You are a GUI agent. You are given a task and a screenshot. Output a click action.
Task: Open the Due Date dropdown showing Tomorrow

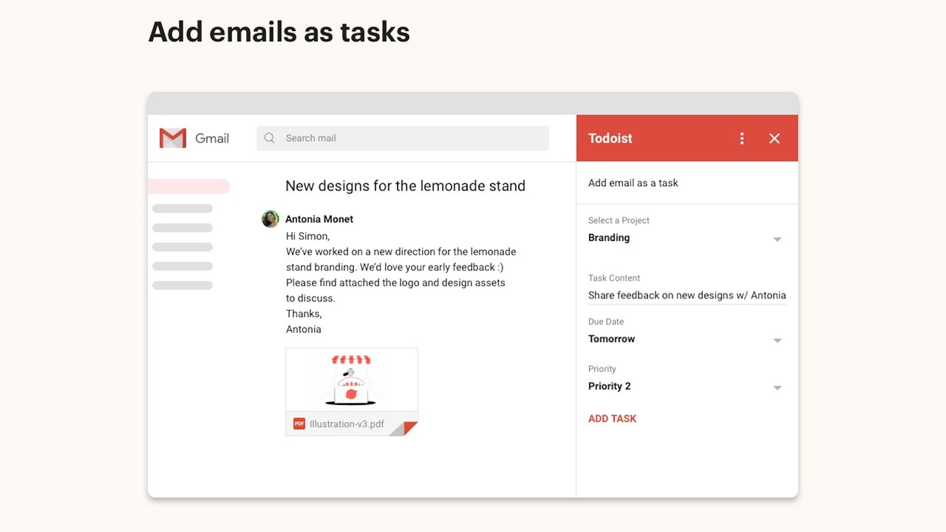pyautogui.click(x=777, y=340)
